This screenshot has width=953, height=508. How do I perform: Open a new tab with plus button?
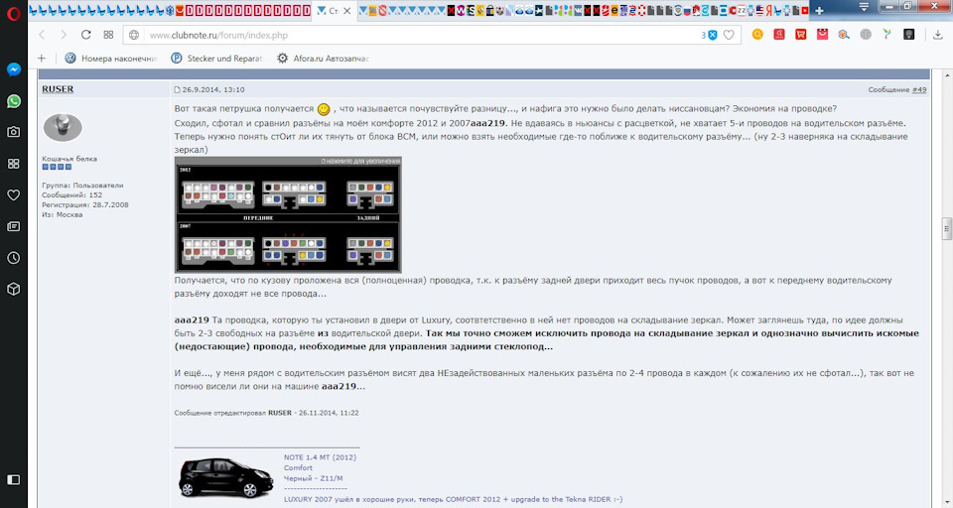819,11
